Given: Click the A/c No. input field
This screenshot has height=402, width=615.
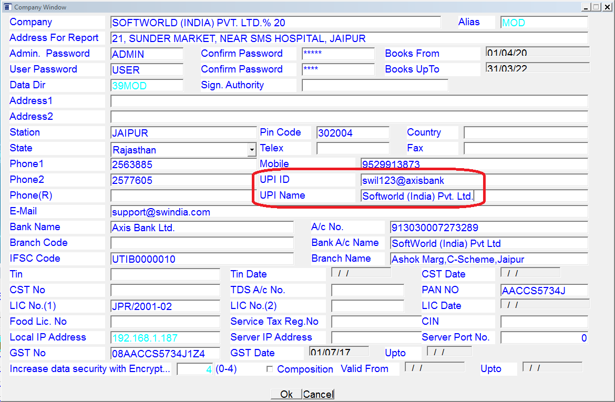Looking at the screenshot, I should [489, 227].
